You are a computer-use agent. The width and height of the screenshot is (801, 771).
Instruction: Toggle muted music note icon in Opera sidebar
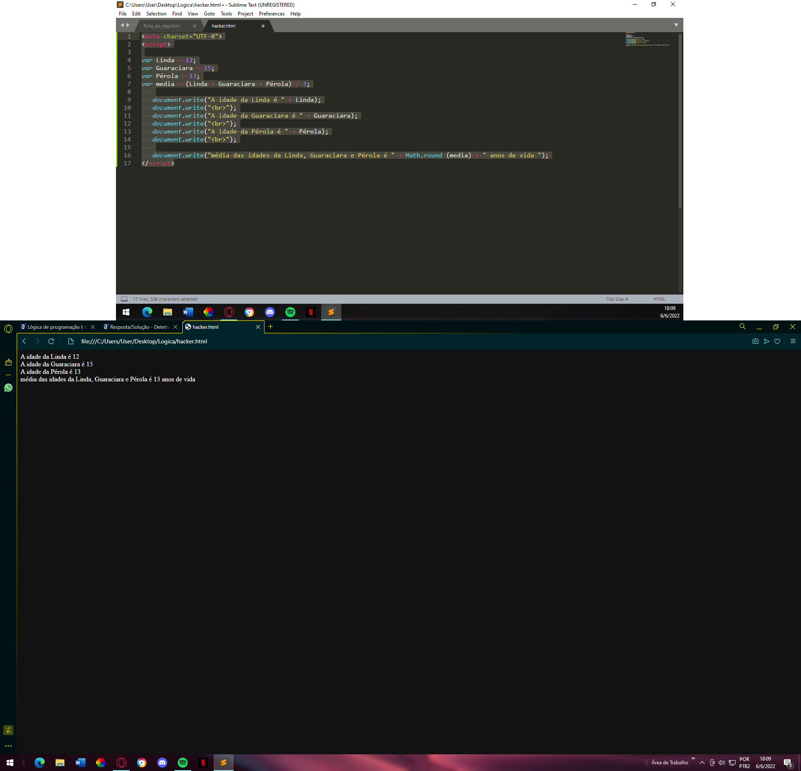coord(8,730)
